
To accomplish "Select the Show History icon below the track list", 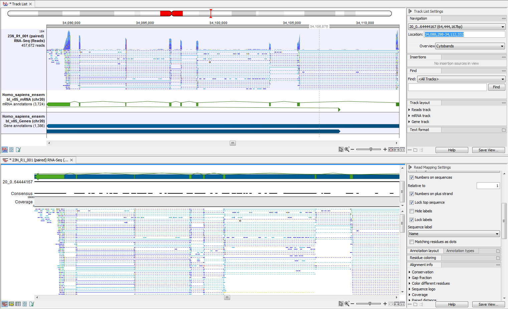I will [11, 149].
